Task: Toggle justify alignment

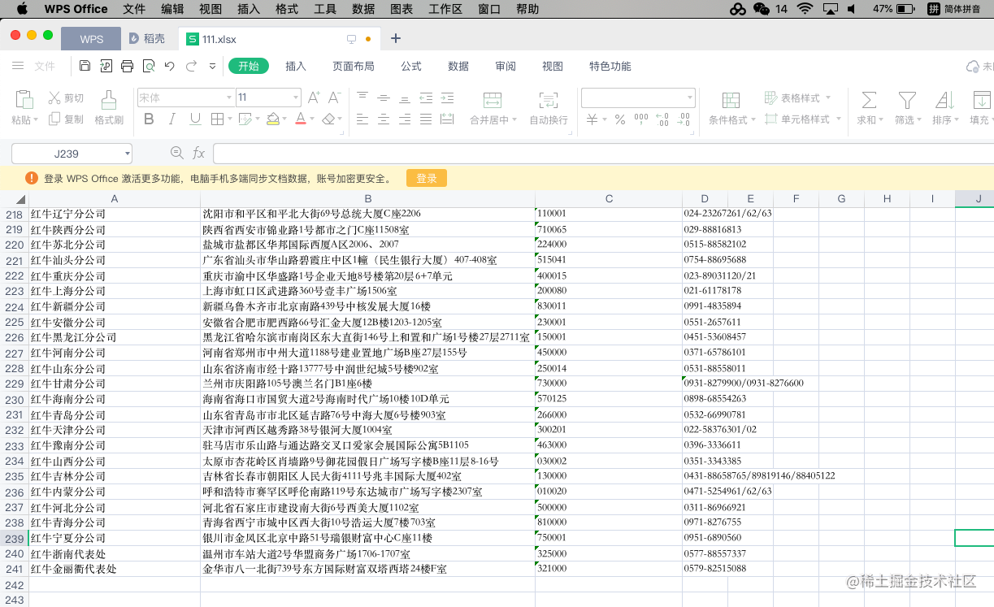Action: pyautogui.click(x=426, y=119)
